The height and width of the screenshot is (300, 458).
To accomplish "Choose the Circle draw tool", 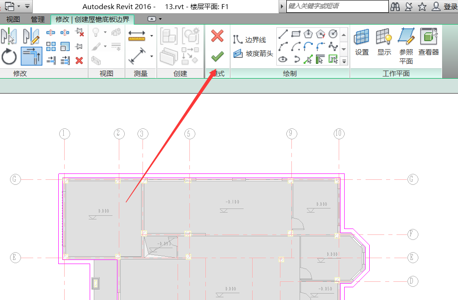I will [333, 34].
